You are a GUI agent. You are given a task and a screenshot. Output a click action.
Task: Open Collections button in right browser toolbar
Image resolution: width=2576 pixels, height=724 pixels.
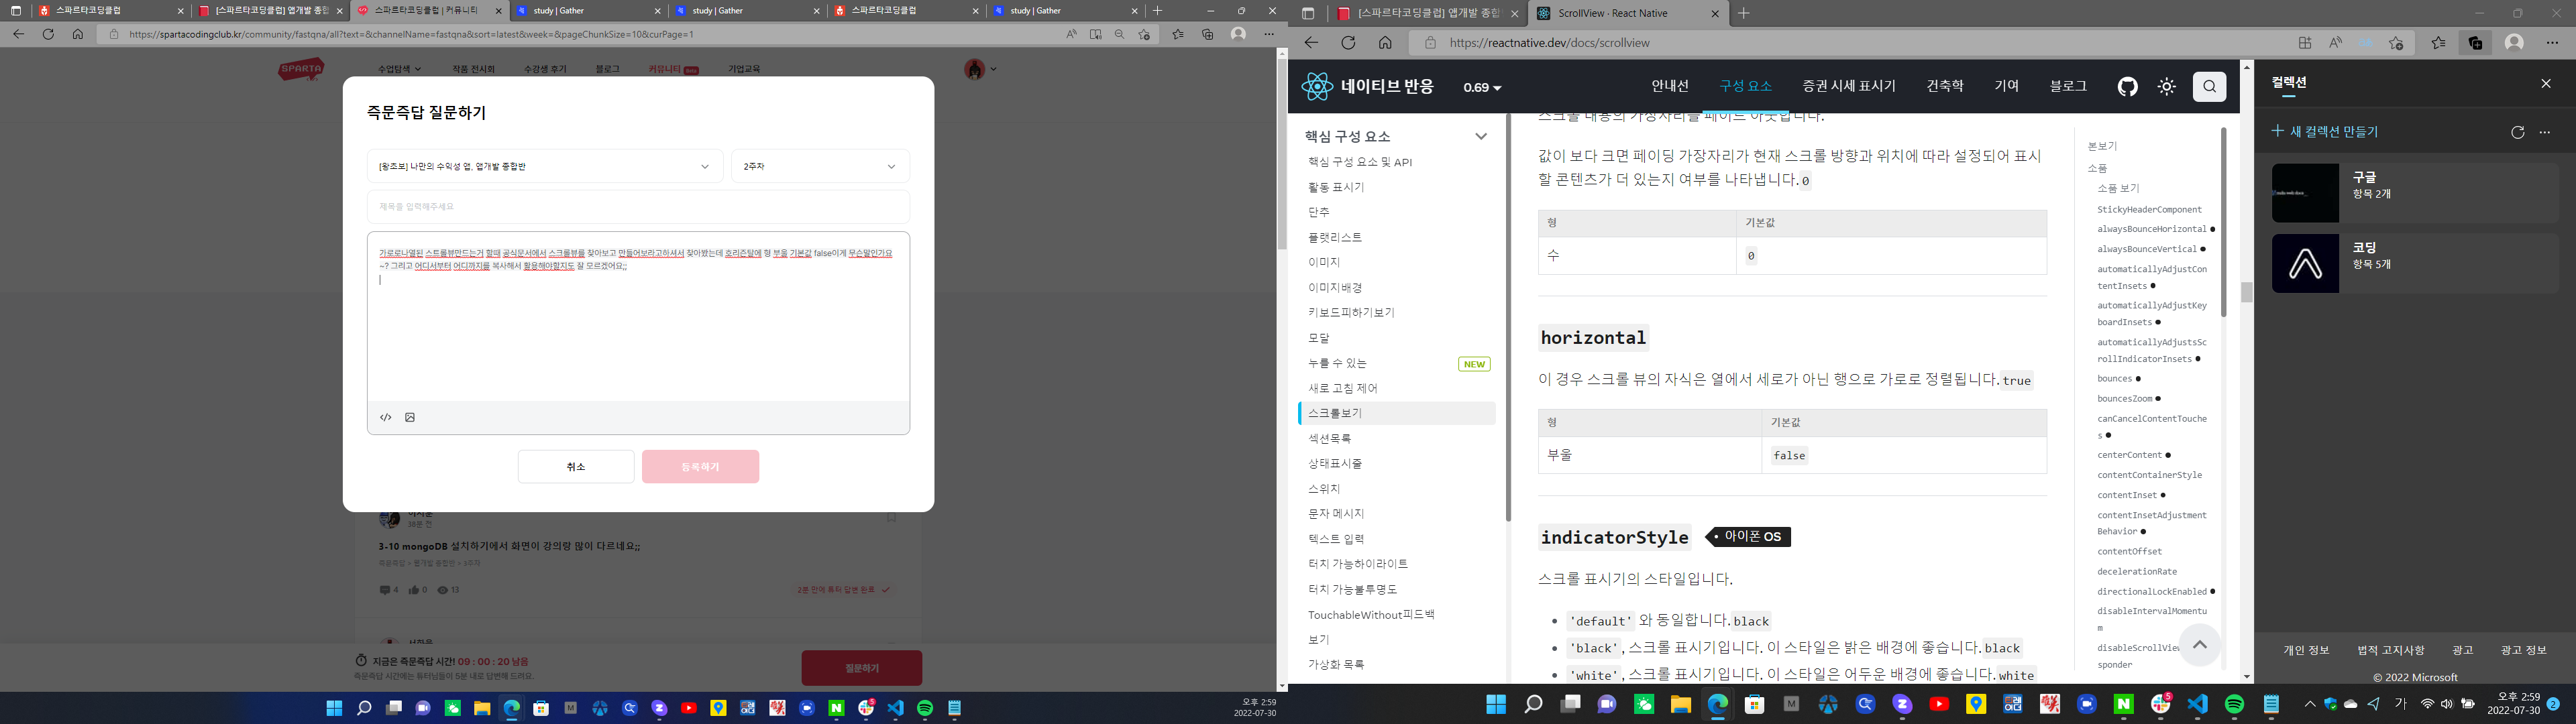click(x=2475, y=43)
